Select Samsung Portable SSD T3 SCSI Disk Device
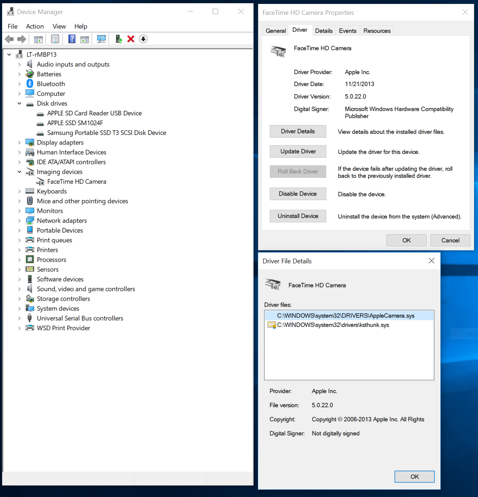Image resolution: width=478 pixels, height=497 pixels. pos(107,133)
